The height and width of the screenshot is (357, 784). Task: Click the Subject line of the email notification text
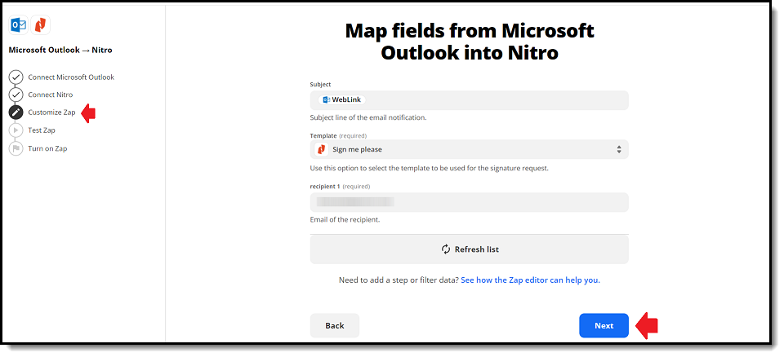368,118
